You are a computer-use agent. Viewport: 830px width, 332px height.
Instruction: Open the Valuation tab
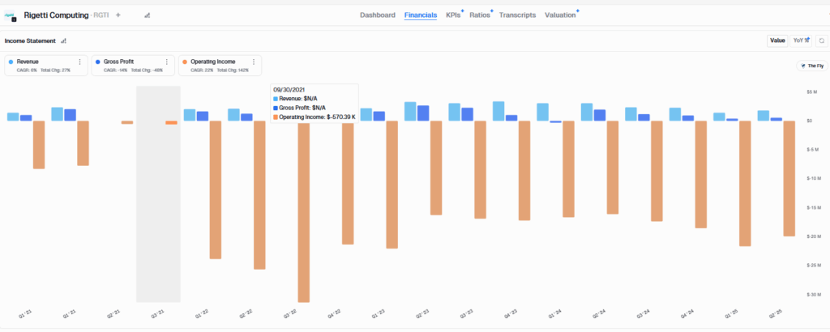coord(560,15)
